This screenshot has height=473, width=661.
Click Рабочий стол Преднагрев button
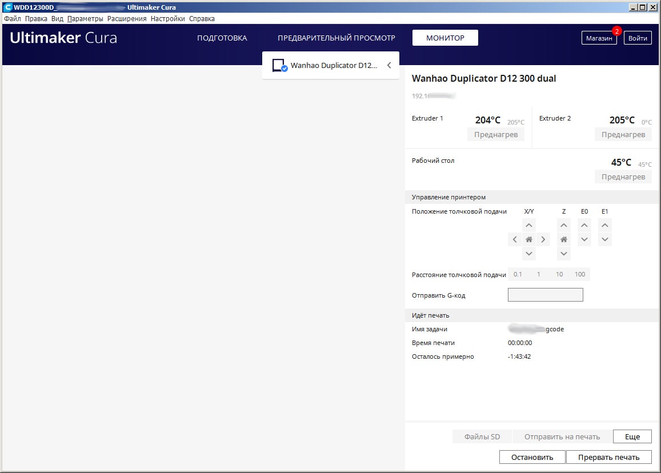point(623,177)
